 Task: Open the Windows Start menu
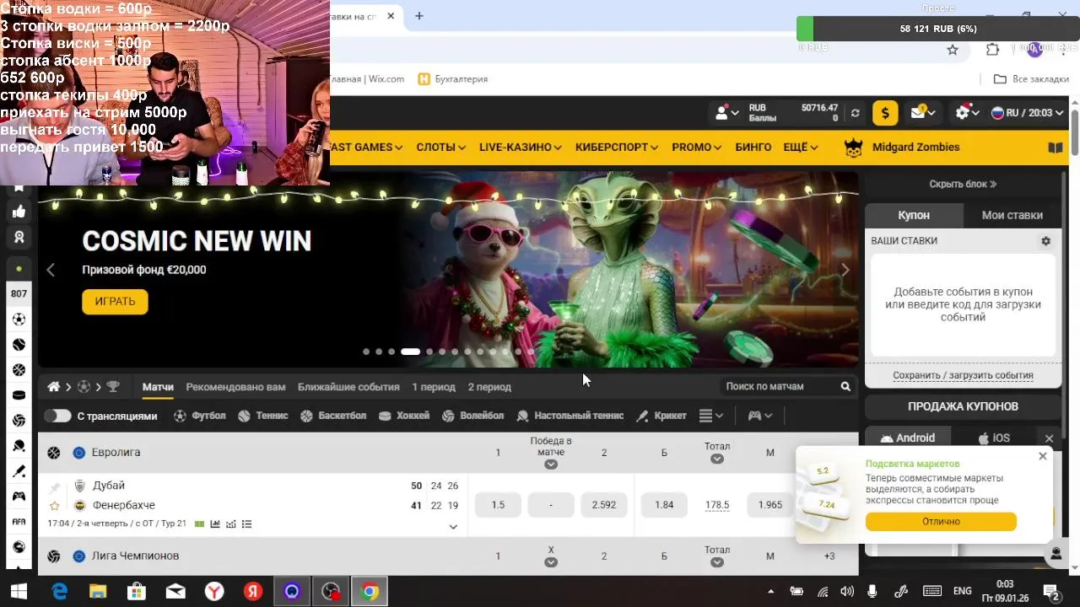coord(19,592)
